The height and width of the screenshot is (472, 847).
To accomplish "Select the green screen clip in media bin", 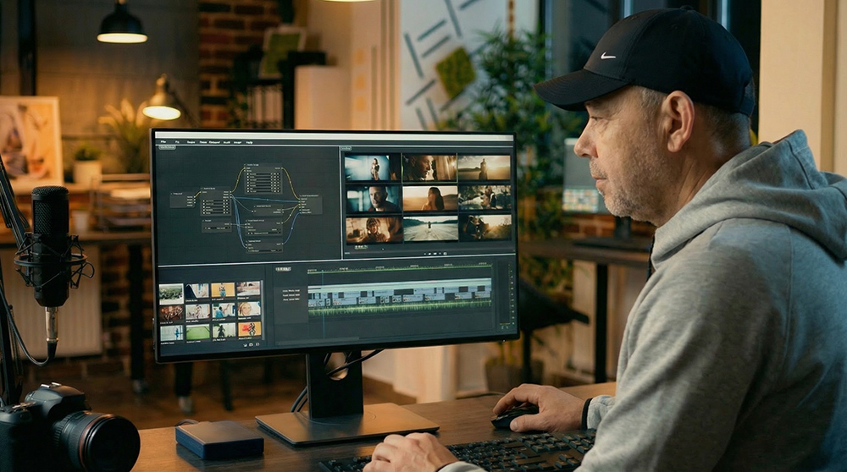I will pos(197,332).
